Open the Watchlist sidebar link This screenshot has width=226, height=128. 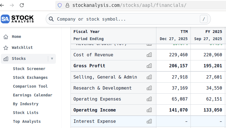click(x=22, y=48)
